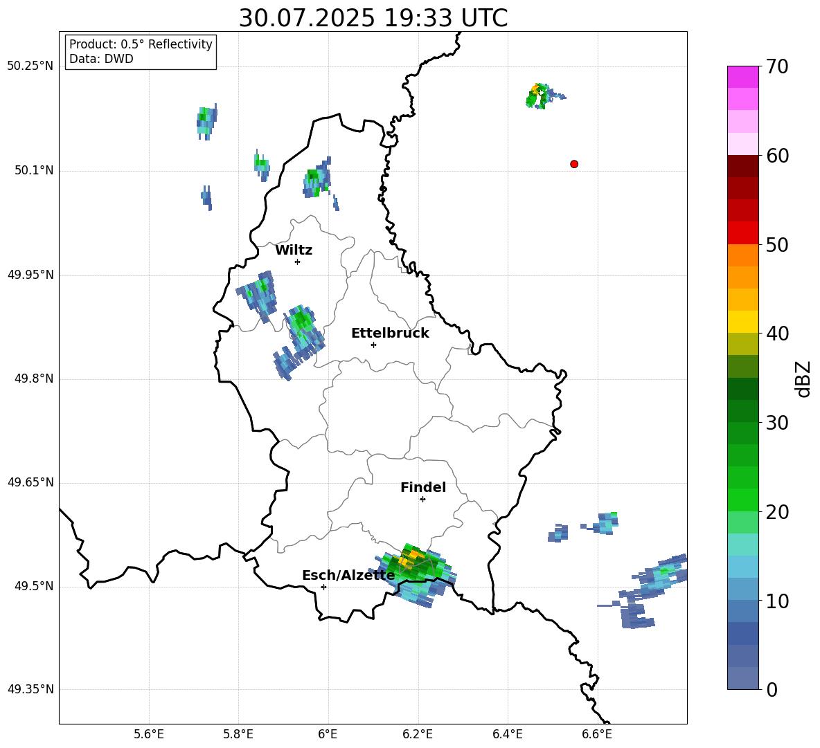The image size is (820, 748).
Task: Click the Findel station cross marker
Action: point(422,500)
